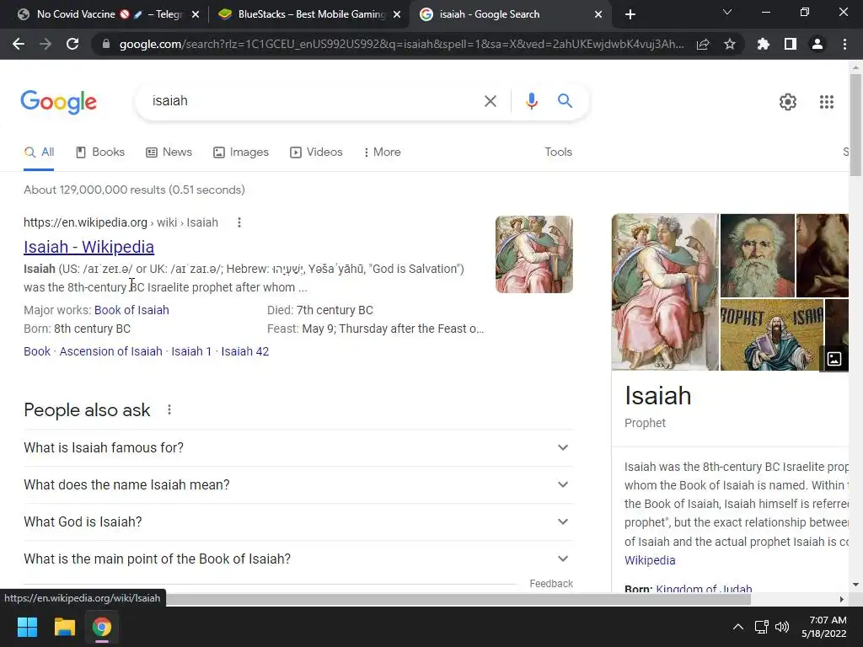
Task: Open the Isaiah 42 sublink
Action: [x=245, y=351]
